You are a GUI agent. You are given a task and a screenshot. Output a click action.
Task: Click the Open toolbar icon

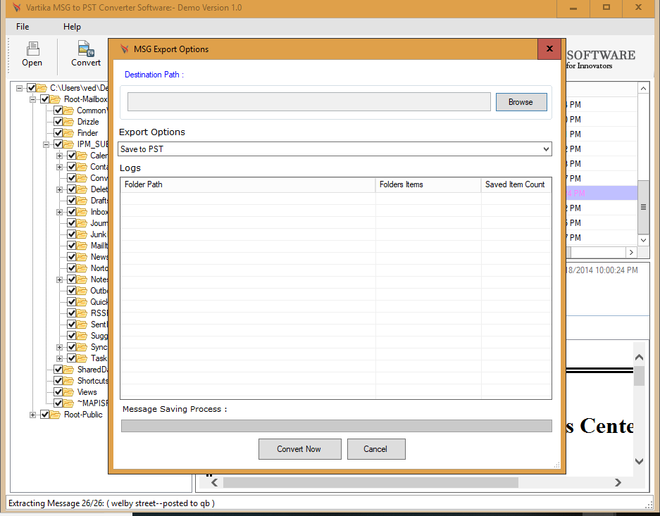(x=32, y=49)
